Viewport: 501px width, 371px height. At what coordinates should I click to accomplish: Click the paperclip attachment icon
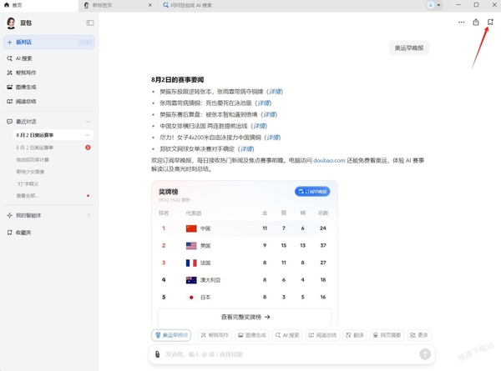[157, 354]
